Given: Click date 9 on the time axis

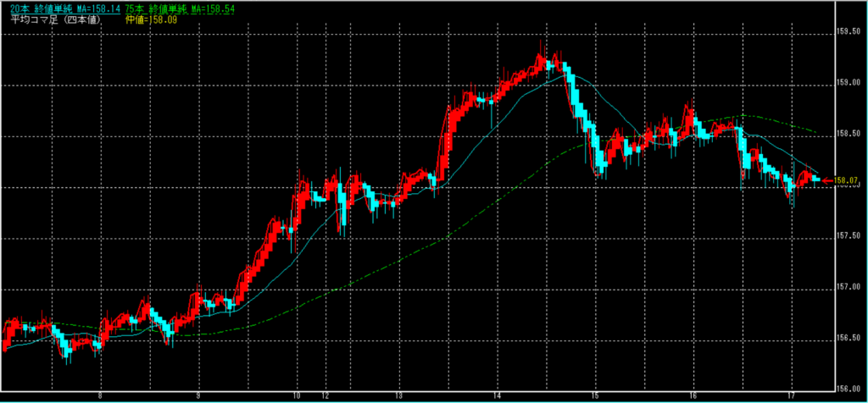Looking at the screenshot, I should (x=198, y=395).
